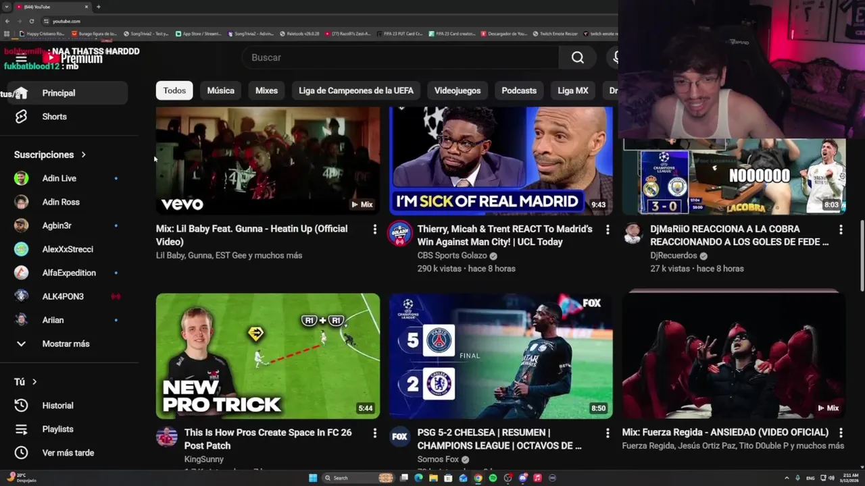This screenshot has width=865, height=486.
Task: Click the search magnifier button
Action: tap(578, 57)
